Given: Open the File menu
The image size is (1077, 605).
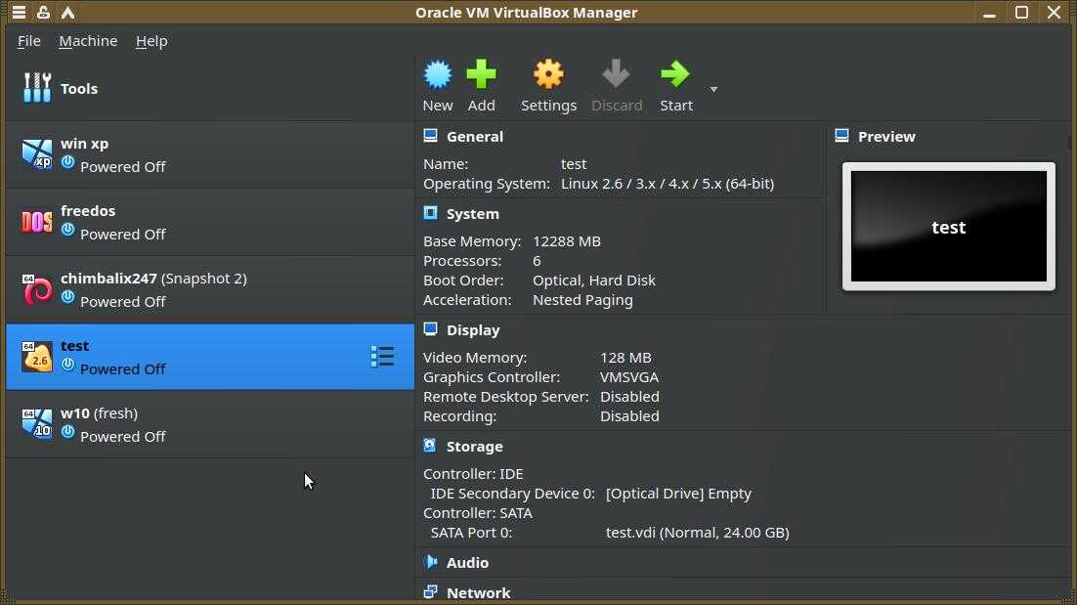Looking at the screenshot, I should point(29,41).
